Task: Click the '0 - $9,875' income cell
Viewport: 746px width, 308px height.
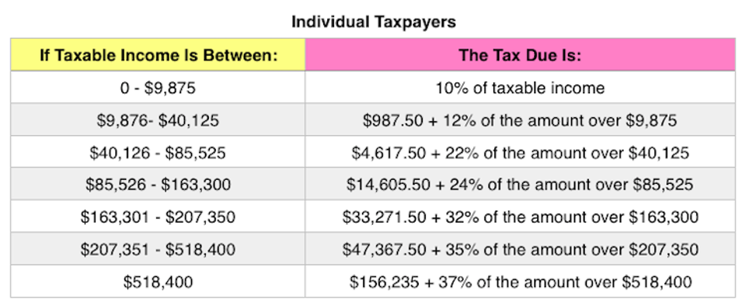Action: (x=158, y=87)
